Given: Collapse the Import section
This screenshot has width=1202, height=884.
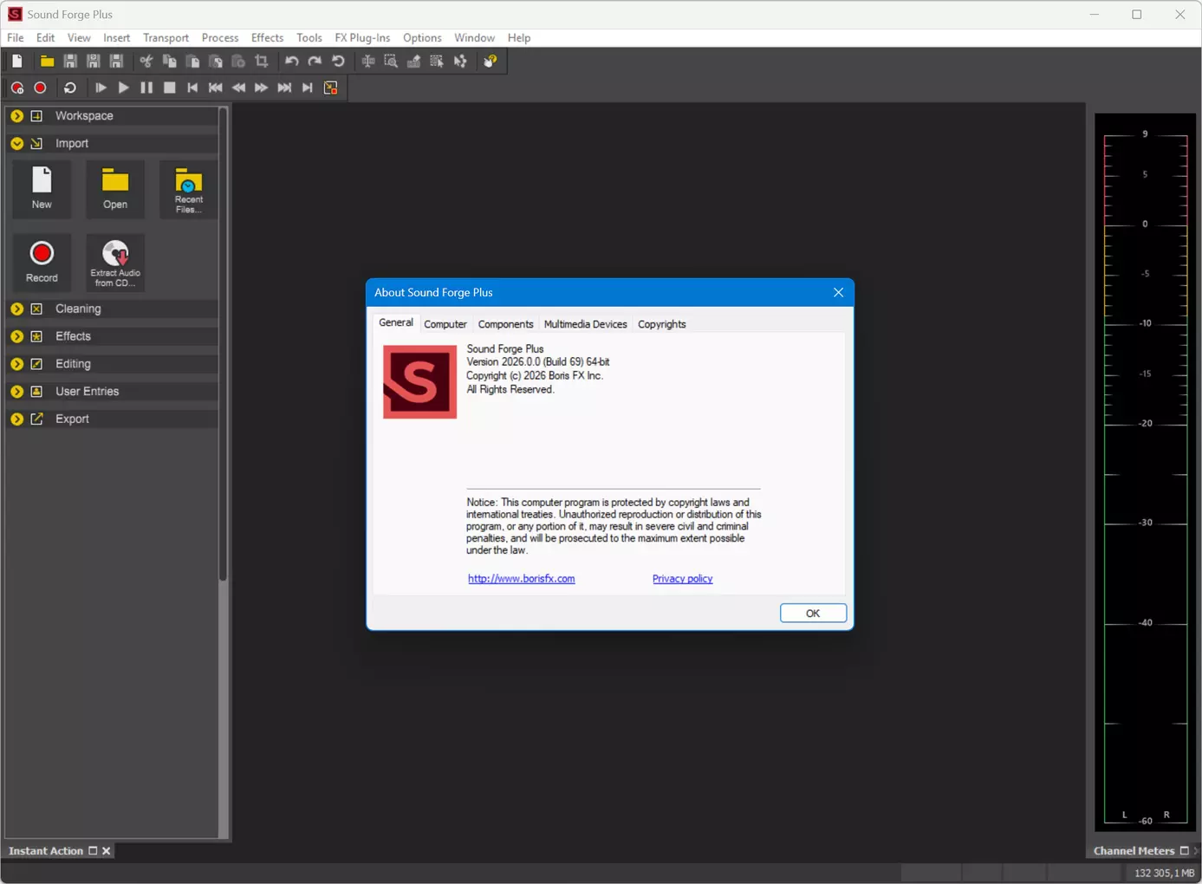Looking at the screenshot, I should click(x=16, y=143).
